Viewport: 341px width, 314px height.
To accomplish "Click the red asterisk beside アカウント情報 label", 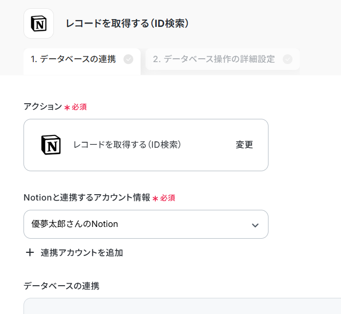I will pyautogui.click(x=155, y=199).
